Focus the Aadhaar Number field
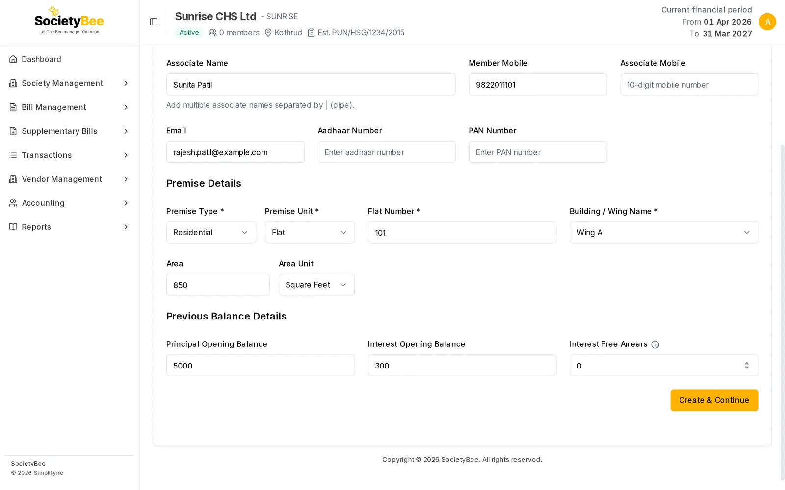 [387, 152]
